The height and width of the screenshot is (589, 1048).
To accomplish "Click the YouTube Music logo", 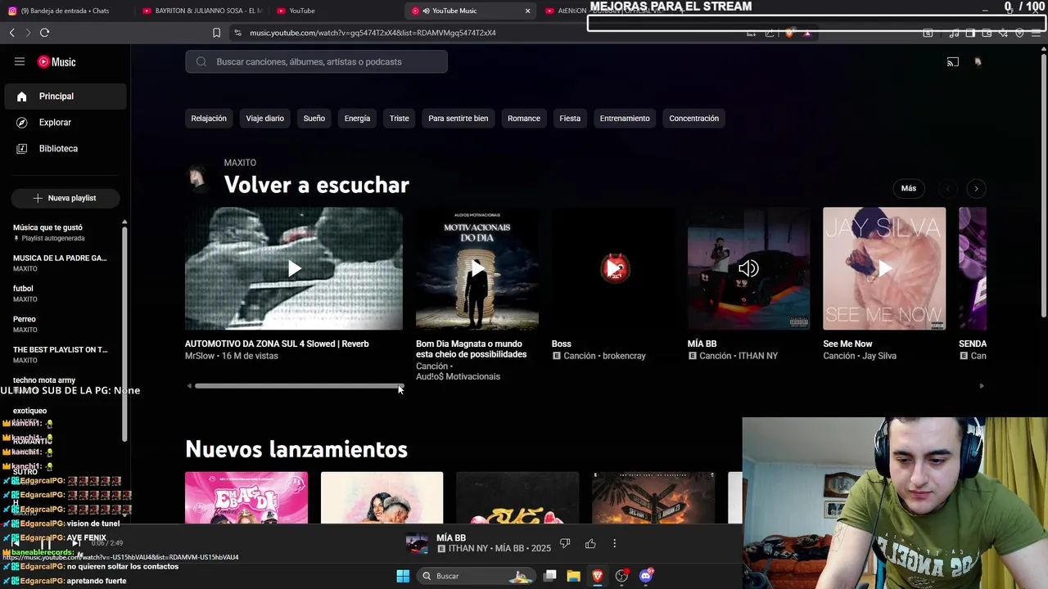I will click(x=56, y=62).
